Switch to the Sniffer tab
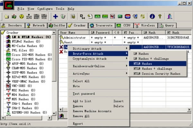Image resolution: width=193 pixels, height=128 pixels. point(57,25)
